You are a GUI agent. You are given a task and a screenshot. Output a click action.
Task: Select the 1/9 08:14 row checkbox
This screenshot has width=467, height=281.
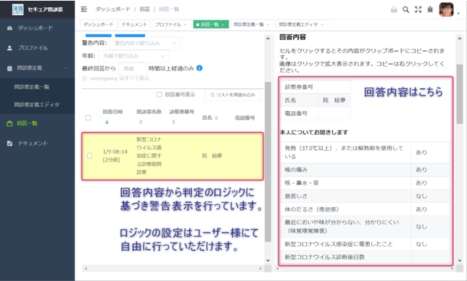[89, 156]
